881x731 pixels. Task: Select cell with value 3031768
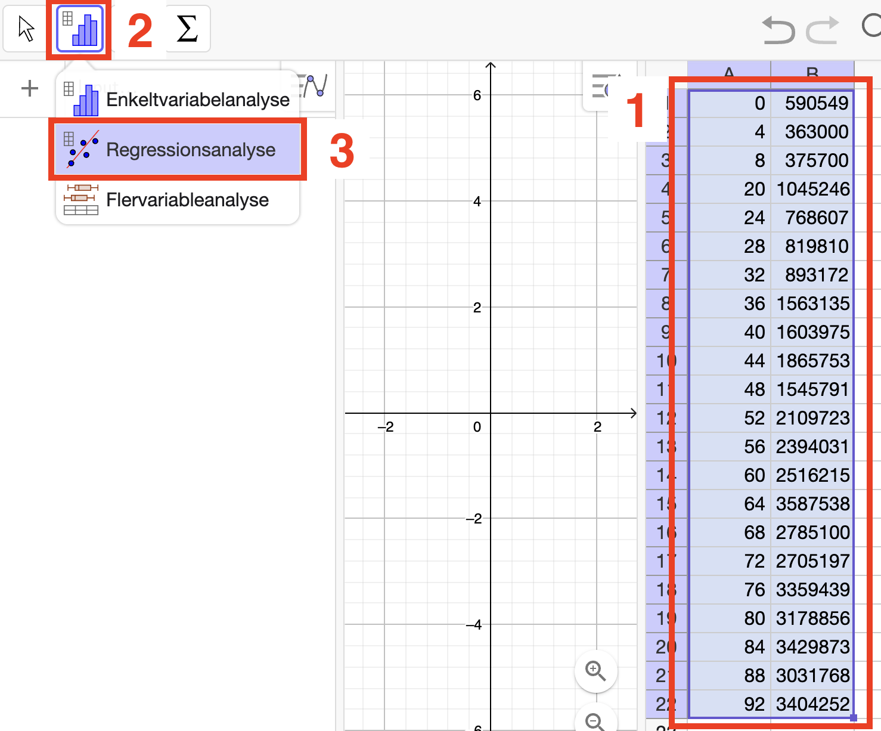[812, 676]
